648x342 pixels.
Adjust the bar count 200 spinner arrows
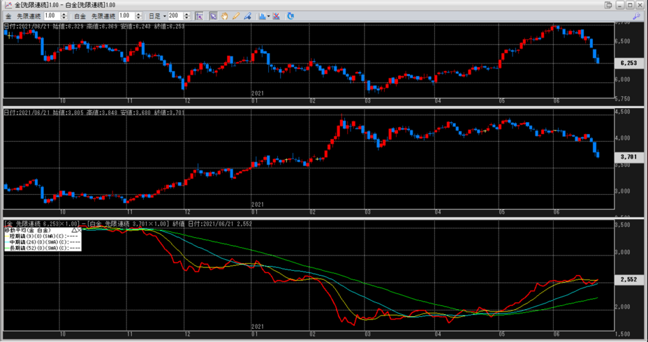coord(187,15)
